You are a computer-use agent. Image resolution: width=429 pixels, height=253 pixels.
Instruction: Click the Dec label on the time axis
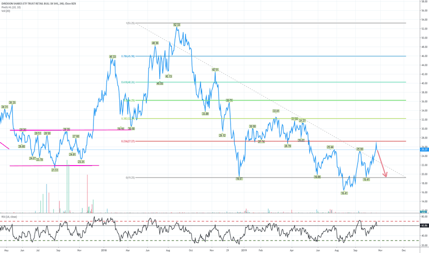(x=404, y=250)
